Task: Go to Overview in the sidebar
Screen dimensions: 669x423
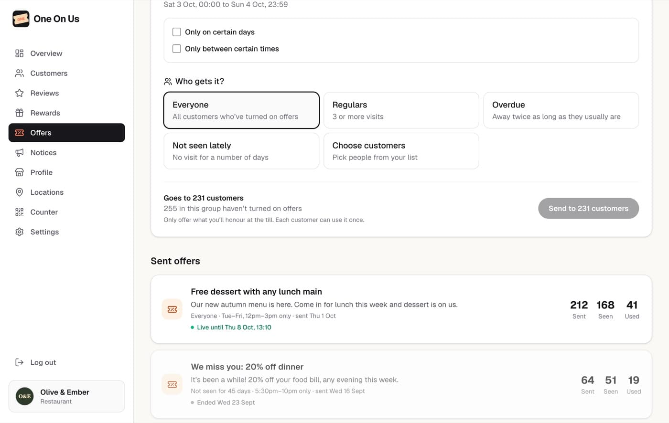Action: coord(67,53)
